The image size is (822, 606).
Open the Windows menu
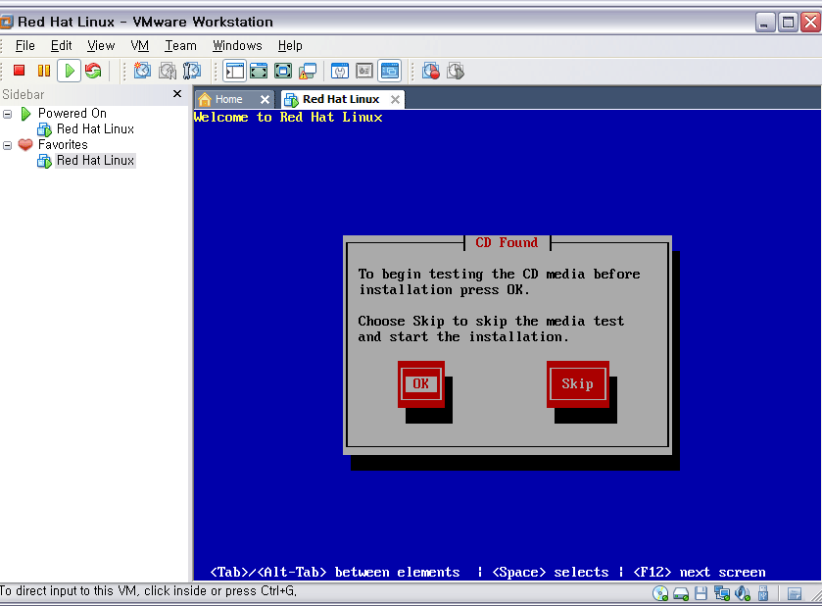237,46
